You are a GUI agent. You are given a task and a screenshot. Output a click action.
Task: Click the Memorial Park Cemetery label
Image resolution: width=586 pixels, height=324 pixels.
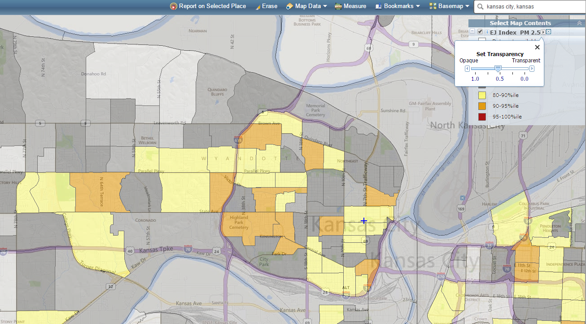tap(315, 110)
